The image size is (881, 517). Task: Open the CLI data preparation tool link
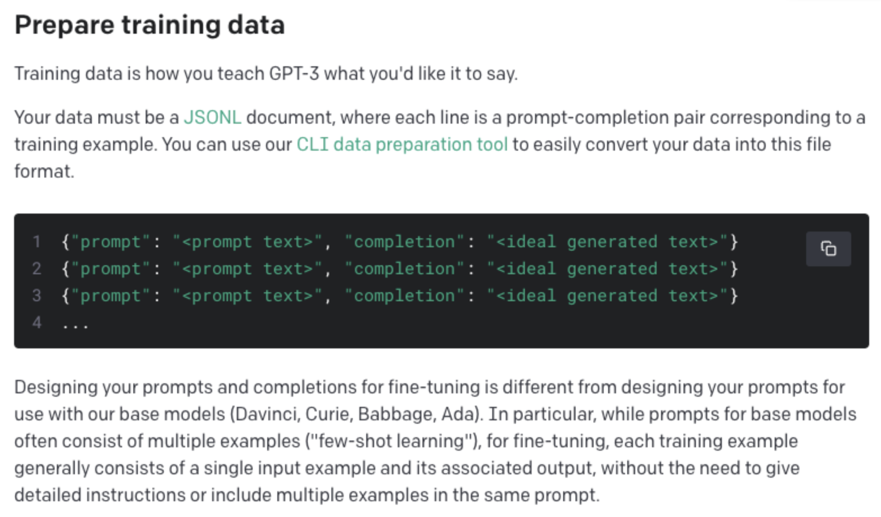point(402,144)
